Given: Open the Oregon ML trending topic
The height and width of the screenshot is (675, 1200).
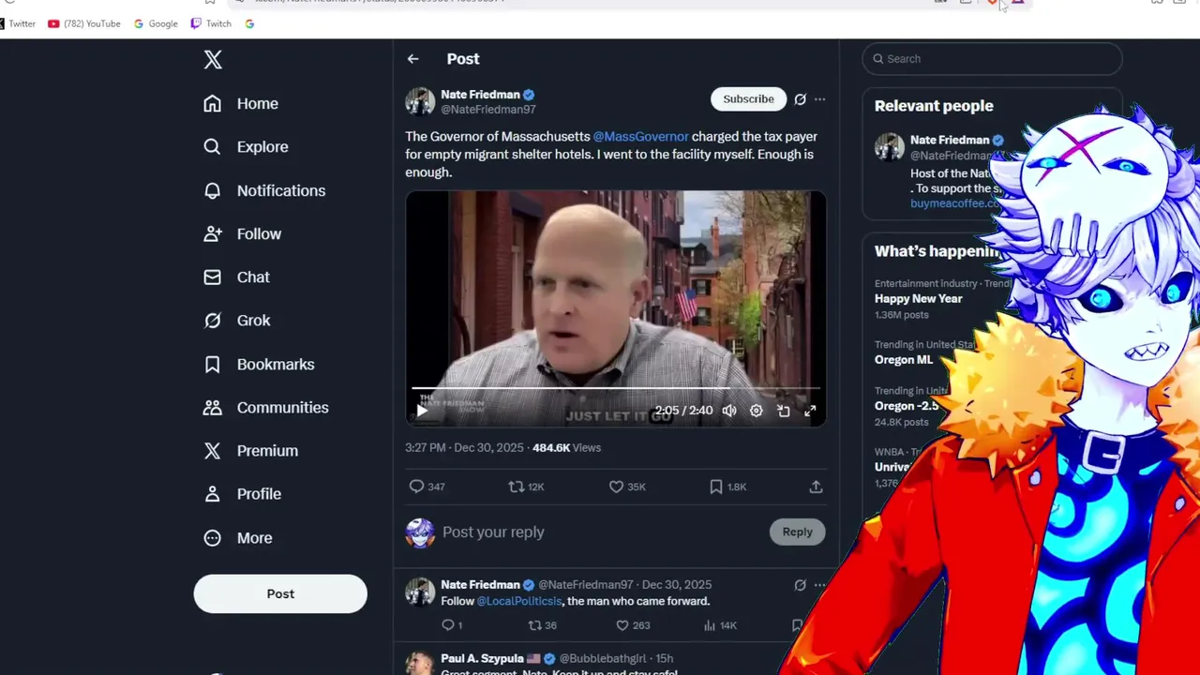Looking at the screenshot, I should tap(904, 360).
